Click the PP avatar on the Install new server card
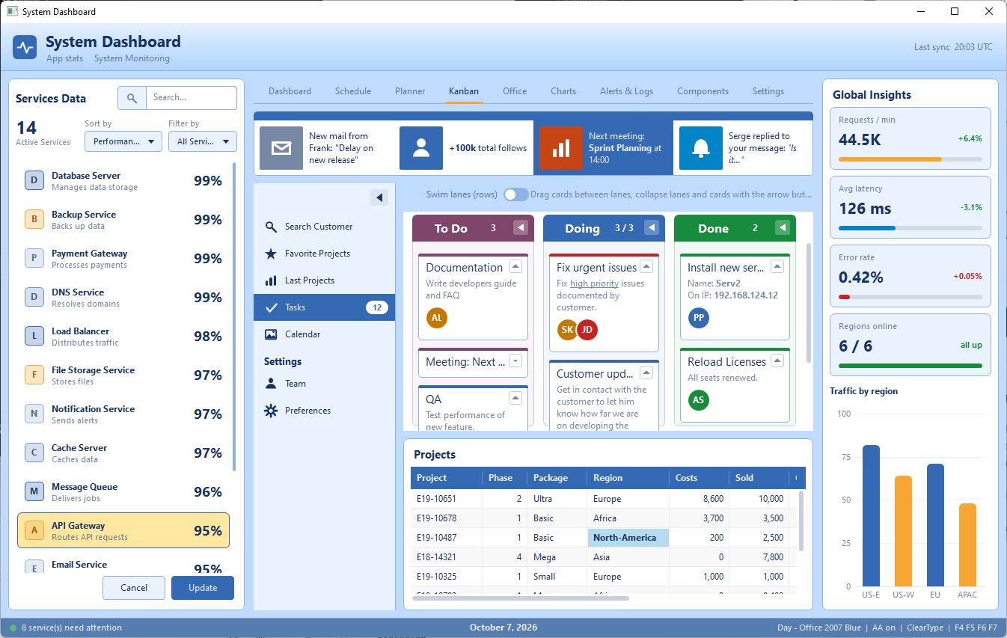This screenshot has height=638, width=1007. pyautogui.click(x=699, y=318)
